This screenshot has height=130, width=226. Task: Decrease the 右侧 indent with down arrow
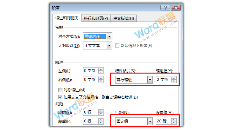point(101,81)
